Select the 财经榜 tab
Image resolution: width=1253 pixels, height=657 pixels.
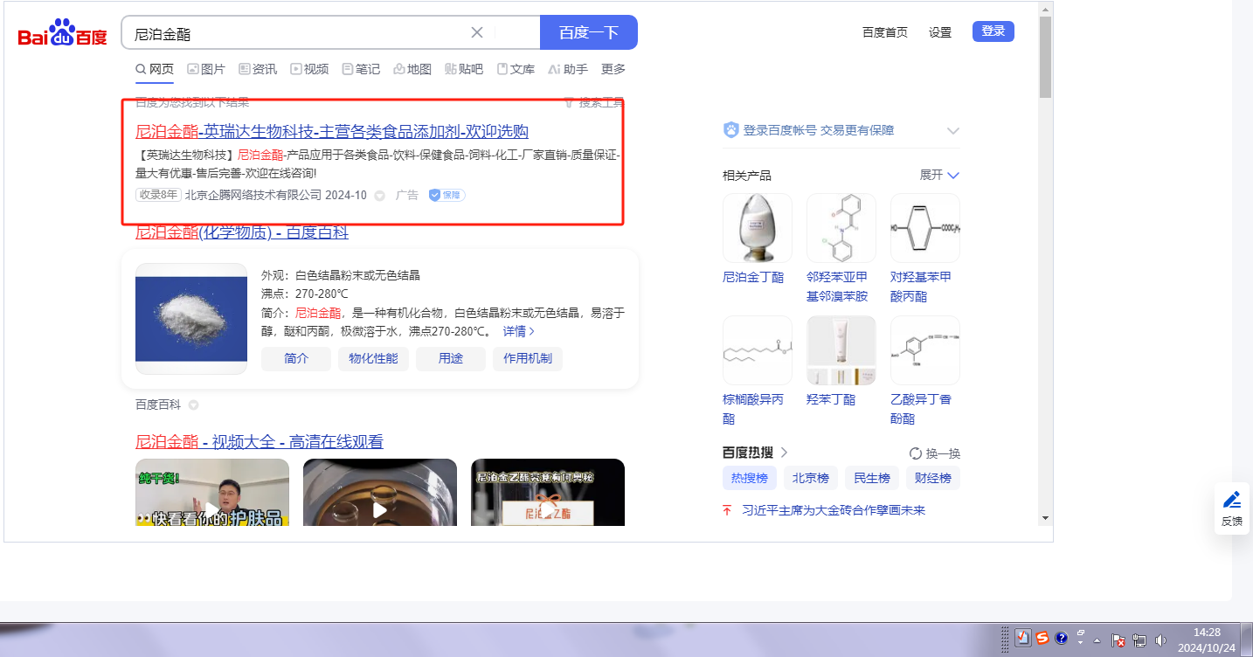933,478
